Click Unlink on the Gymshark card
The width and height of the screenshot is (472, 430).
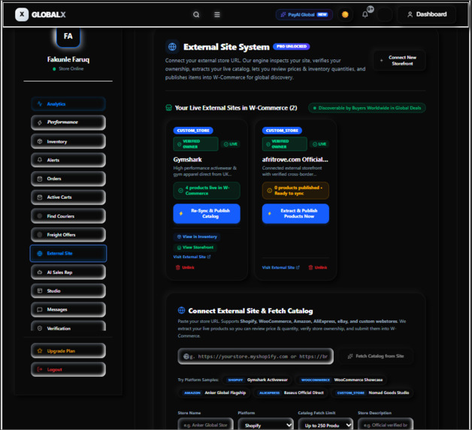click(185, 267)
